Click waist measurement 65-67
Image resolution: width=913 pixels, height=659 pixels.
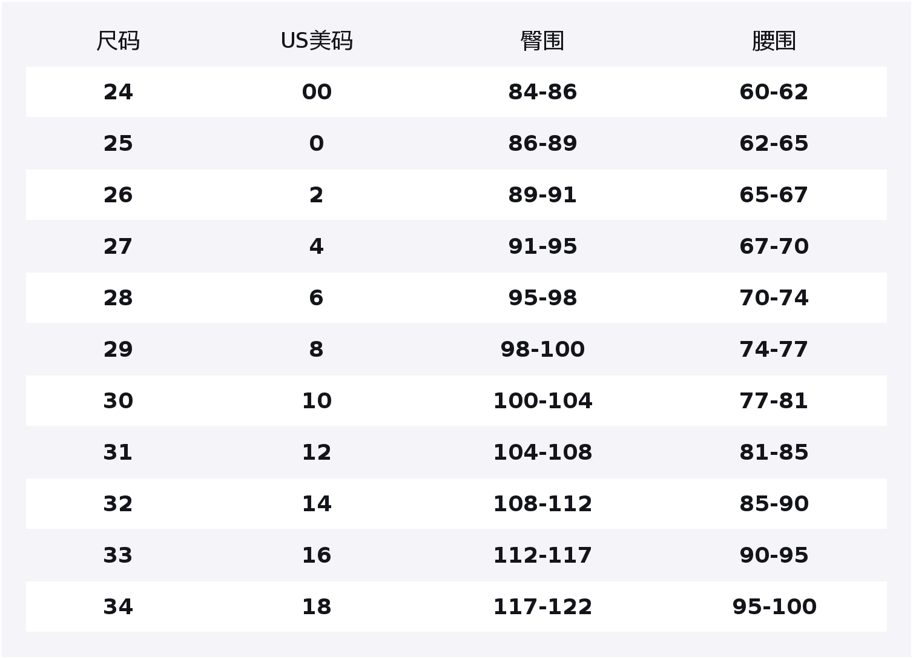[x=774, y=195]
